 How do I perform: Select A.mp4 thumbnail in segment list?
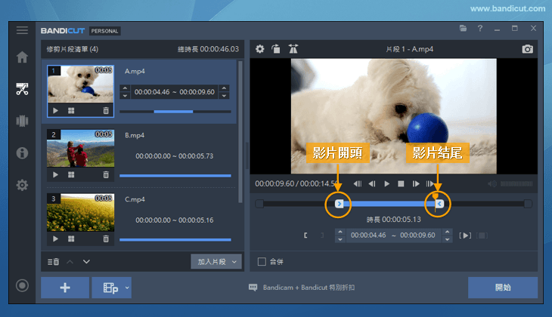pyautogui.click(x=81, y=85)
